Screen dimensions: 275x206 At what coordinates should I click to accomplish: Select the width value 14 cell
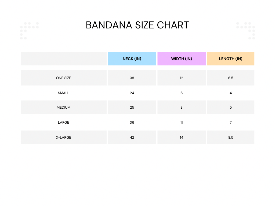pos(182,138)
